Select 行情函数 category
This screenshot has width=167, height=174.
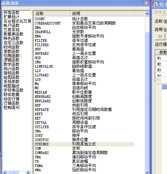point(11,103)
